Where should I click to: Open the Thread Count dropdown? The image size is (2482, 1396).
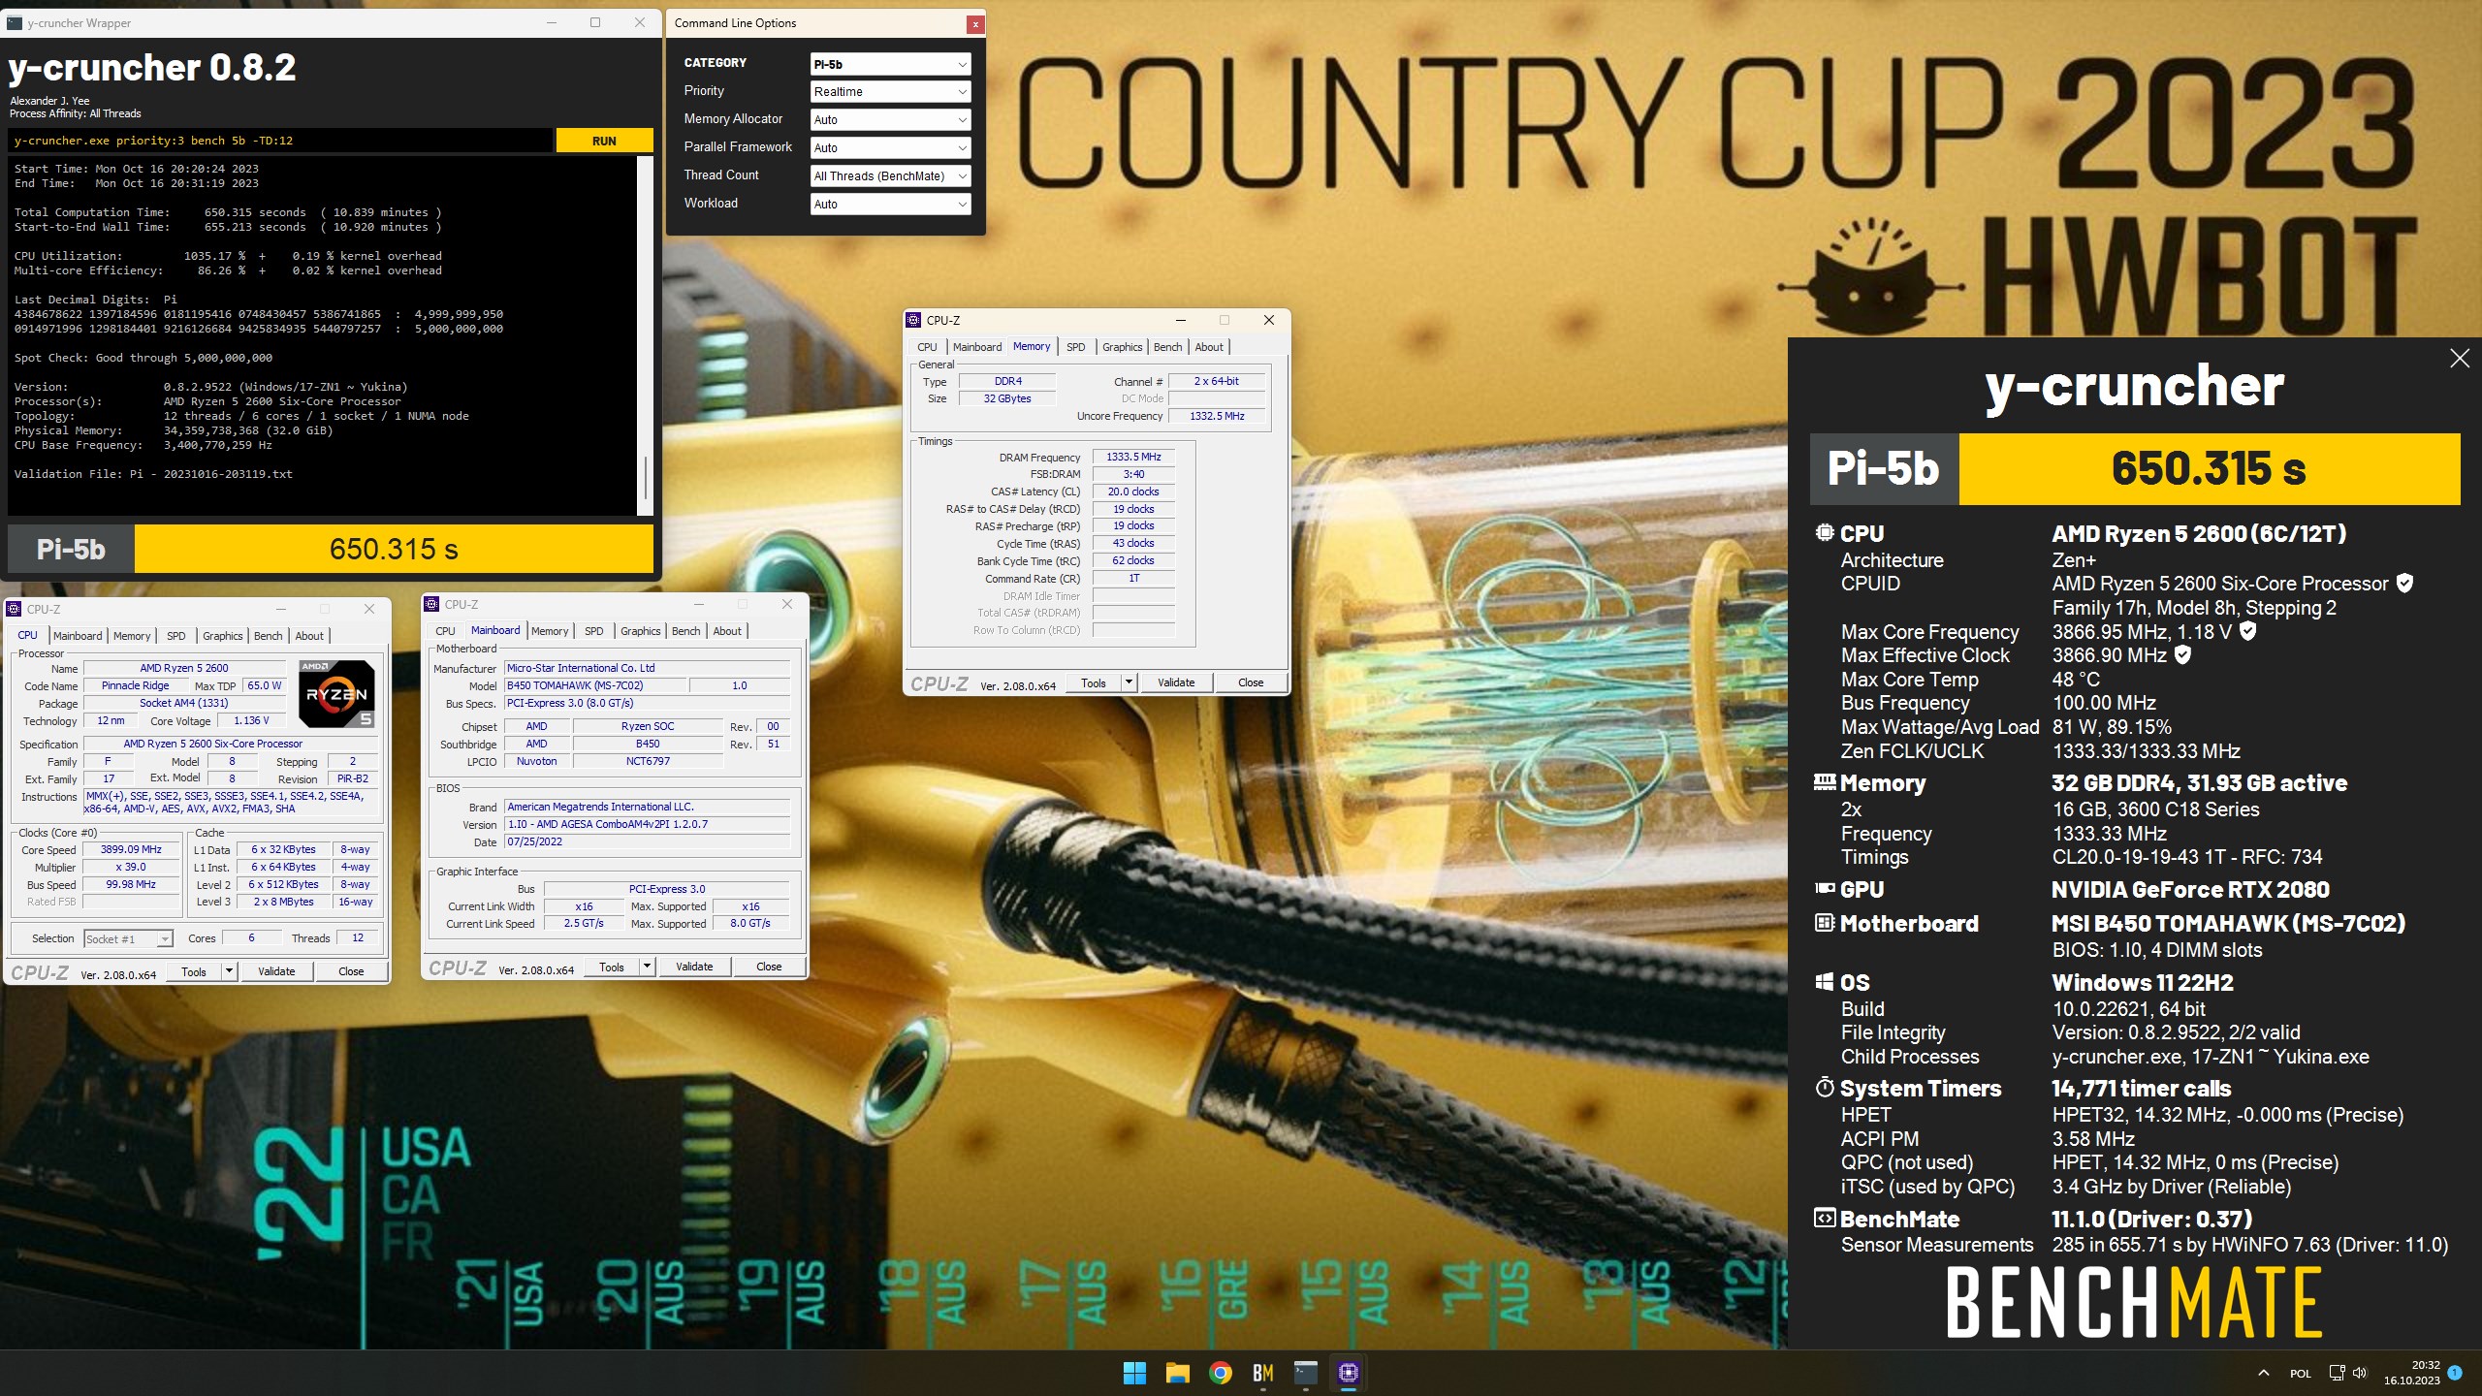(x=890, y=175)
